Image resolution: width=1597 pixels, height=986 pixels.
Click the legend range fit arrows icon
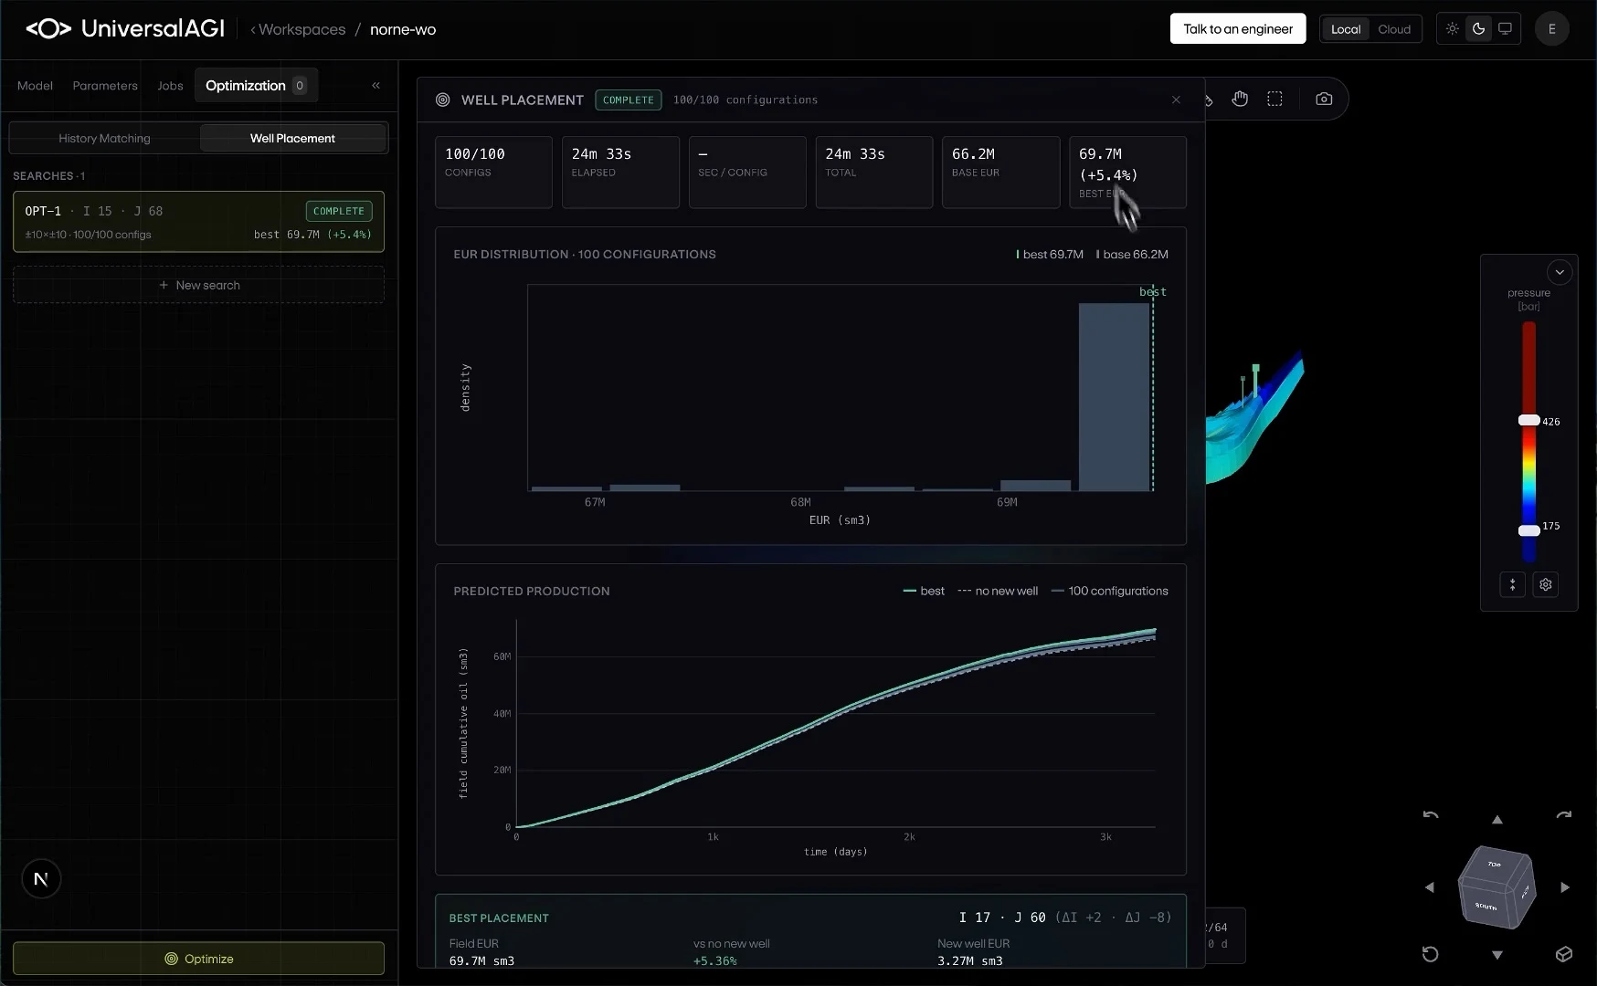[x=1513, y=584]
